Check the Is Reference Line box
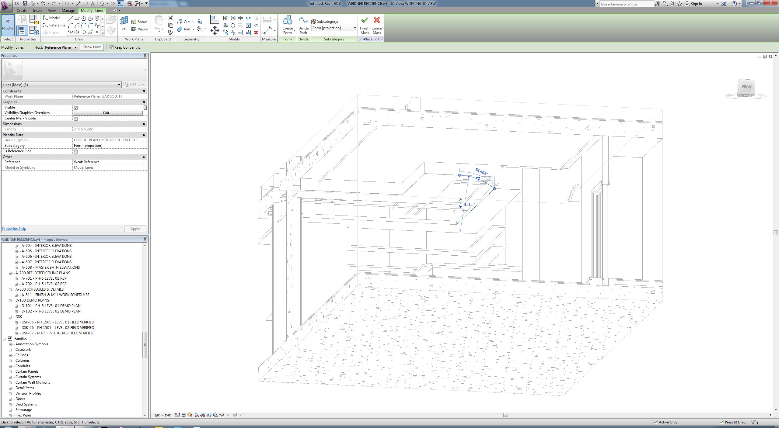Screen dimensions: 779x428 coord(76,151)
